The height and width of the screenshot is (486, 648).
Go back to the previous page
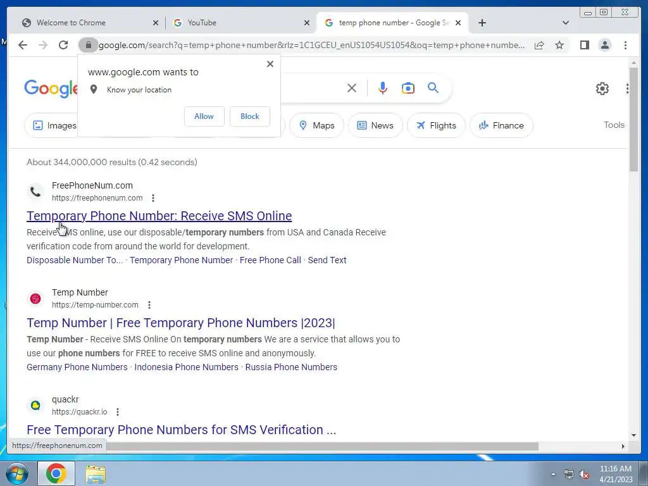[x=23, y=45]
